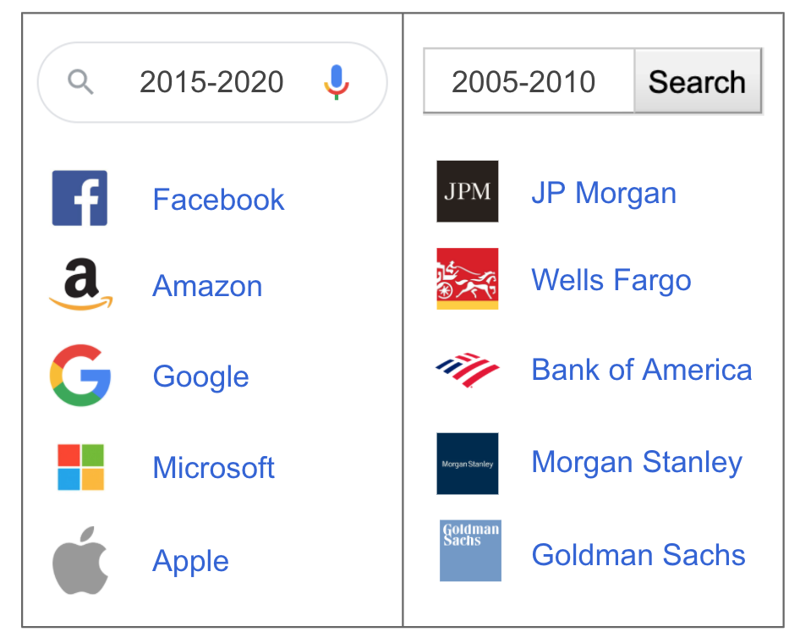Focus the 2005-2010 search text field
Screen dimensions: 800x643
coord(529,81)
